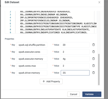Edit the spark.executor.cores key field
The width and height of the screenshot is (108, 99).
tap(32, 52)
